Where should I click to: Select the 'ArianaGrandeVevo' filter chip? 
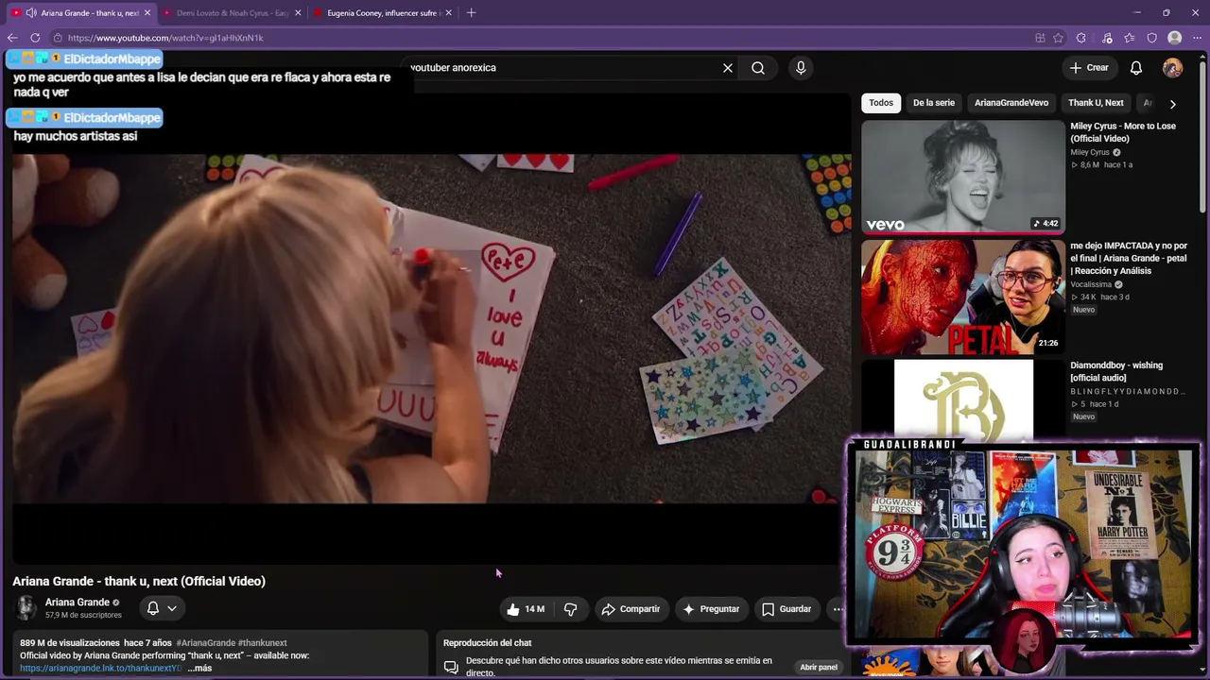tap(1011, 103)
